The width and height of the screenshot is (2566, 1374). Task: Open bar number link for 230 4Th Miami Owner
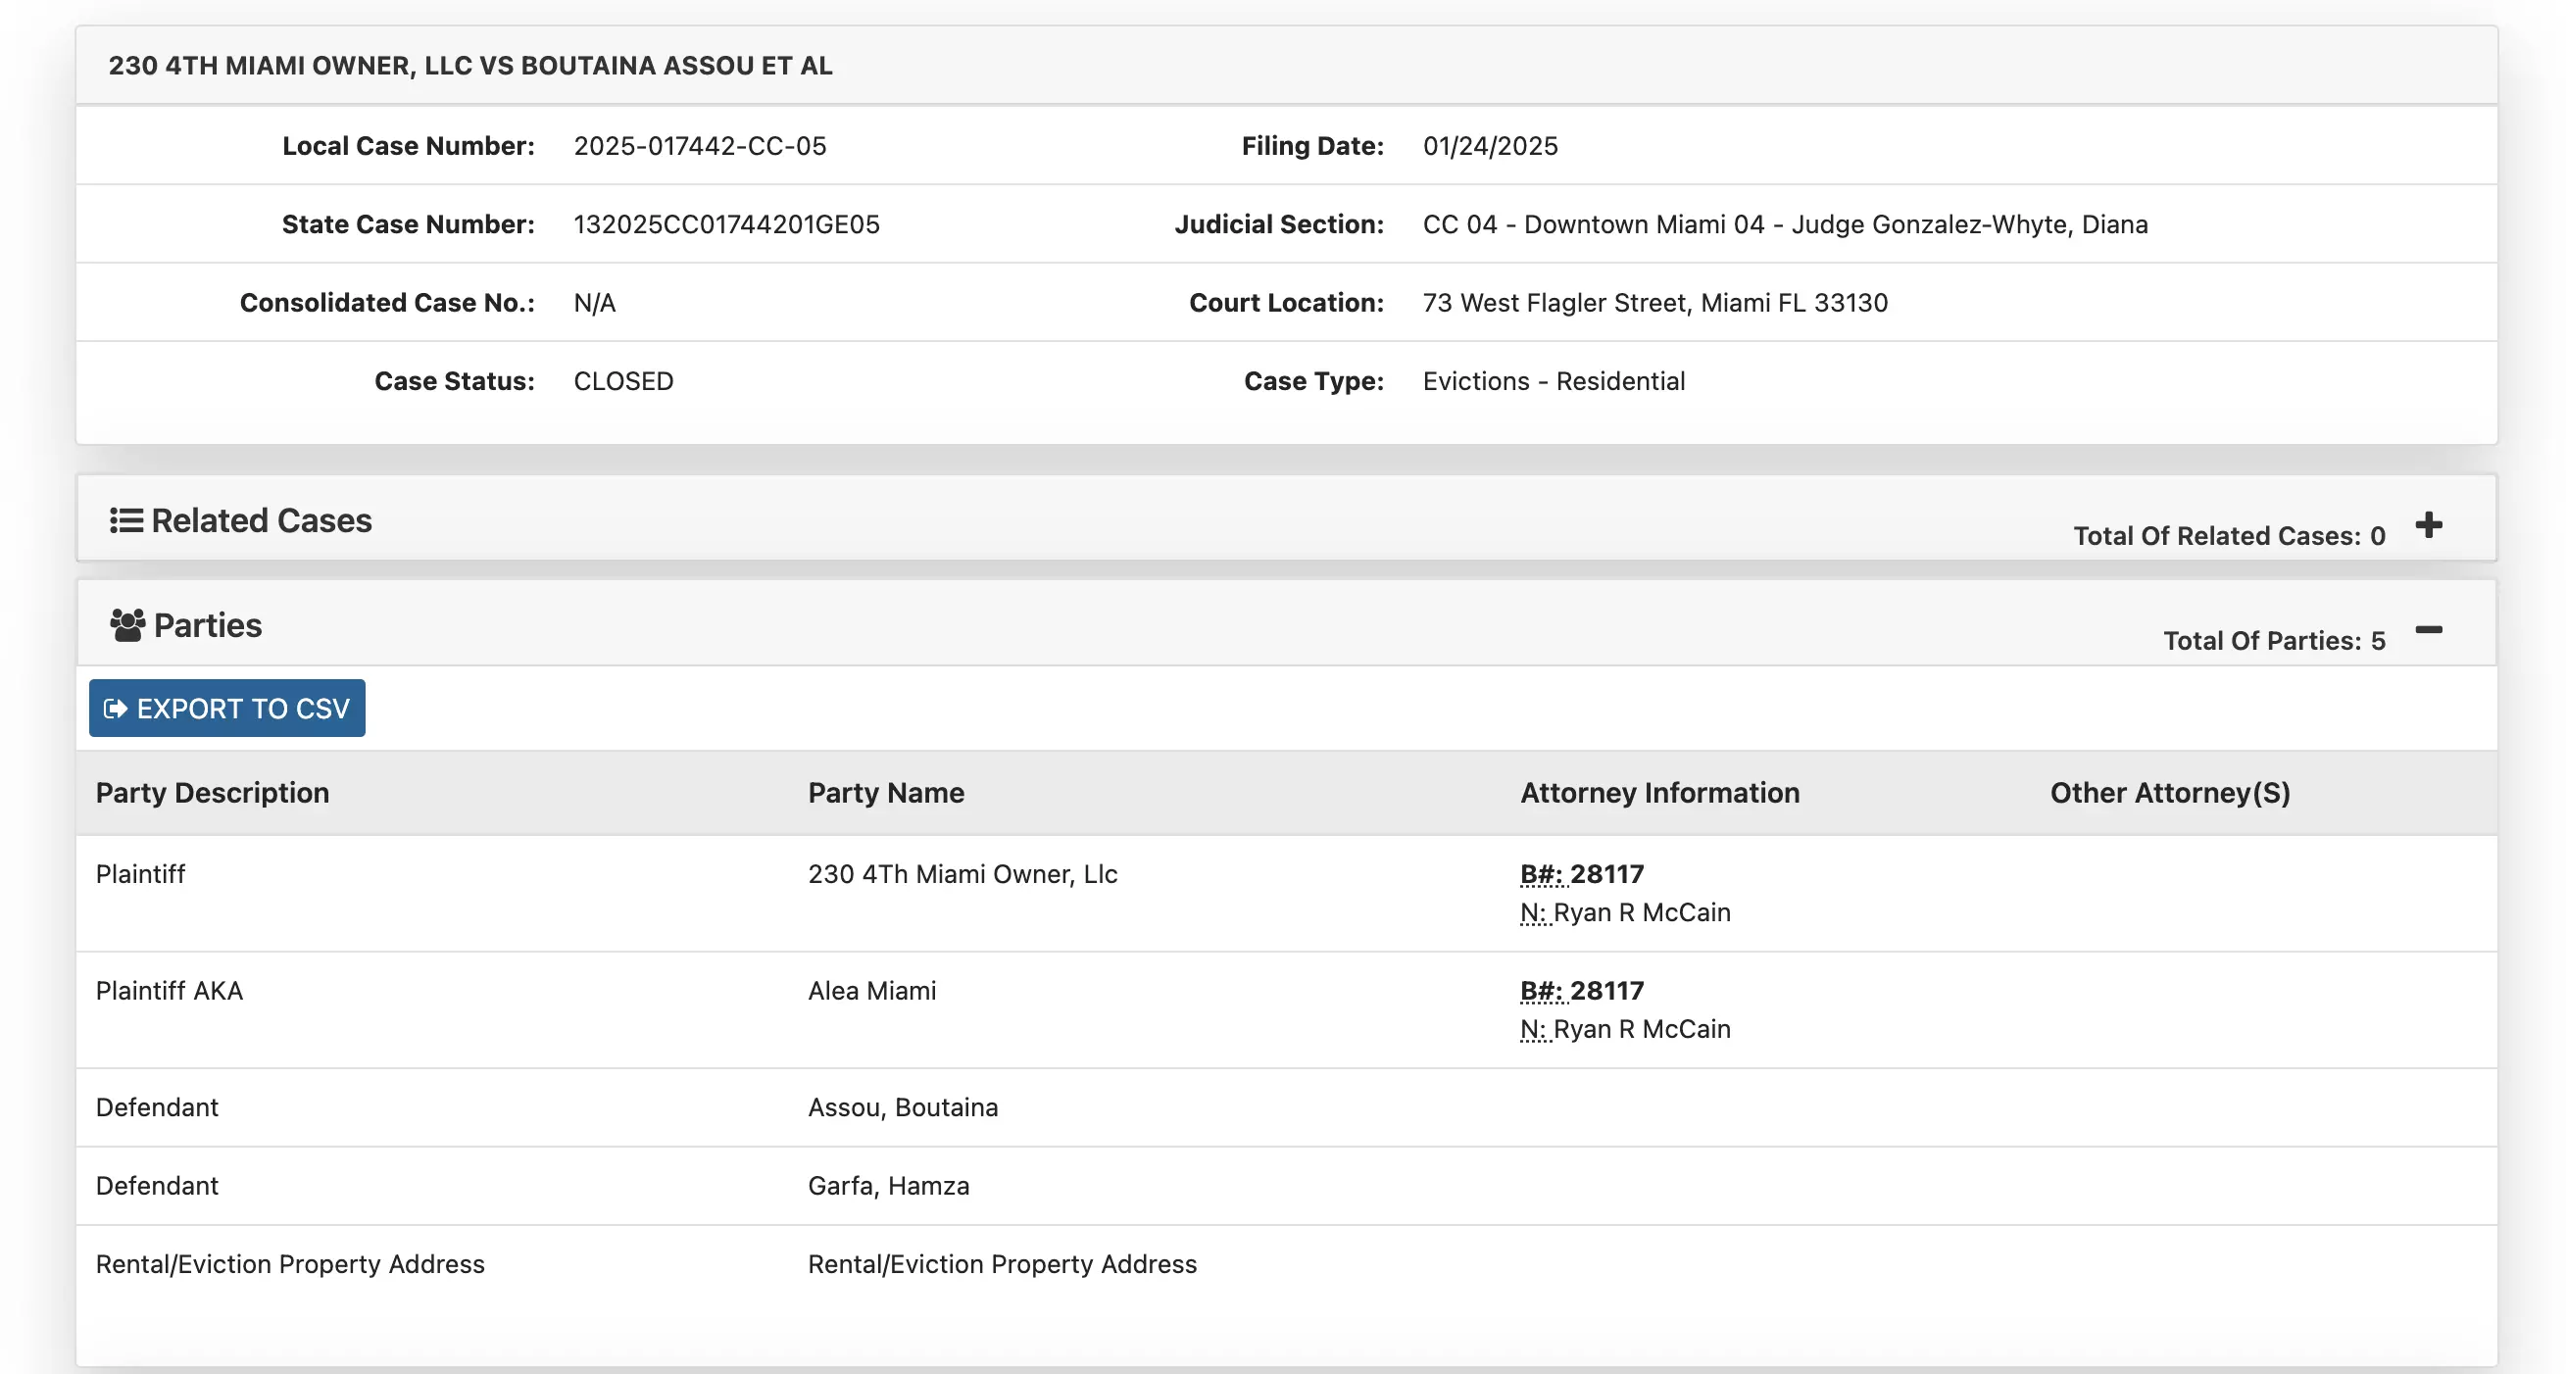(1582, 874)
